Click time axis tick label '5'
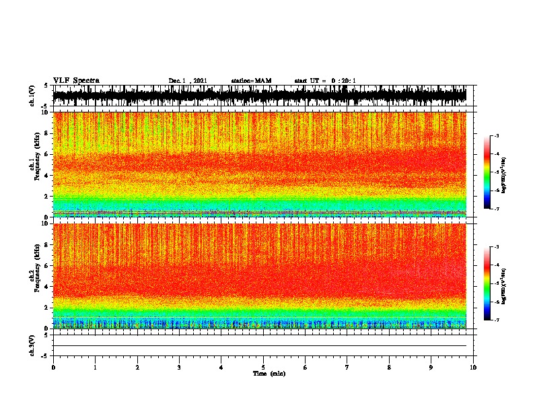 click(x=263, y=368)
